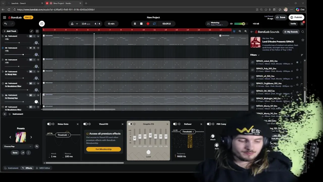Expand track 03 chevron

(x=38, y=60)
